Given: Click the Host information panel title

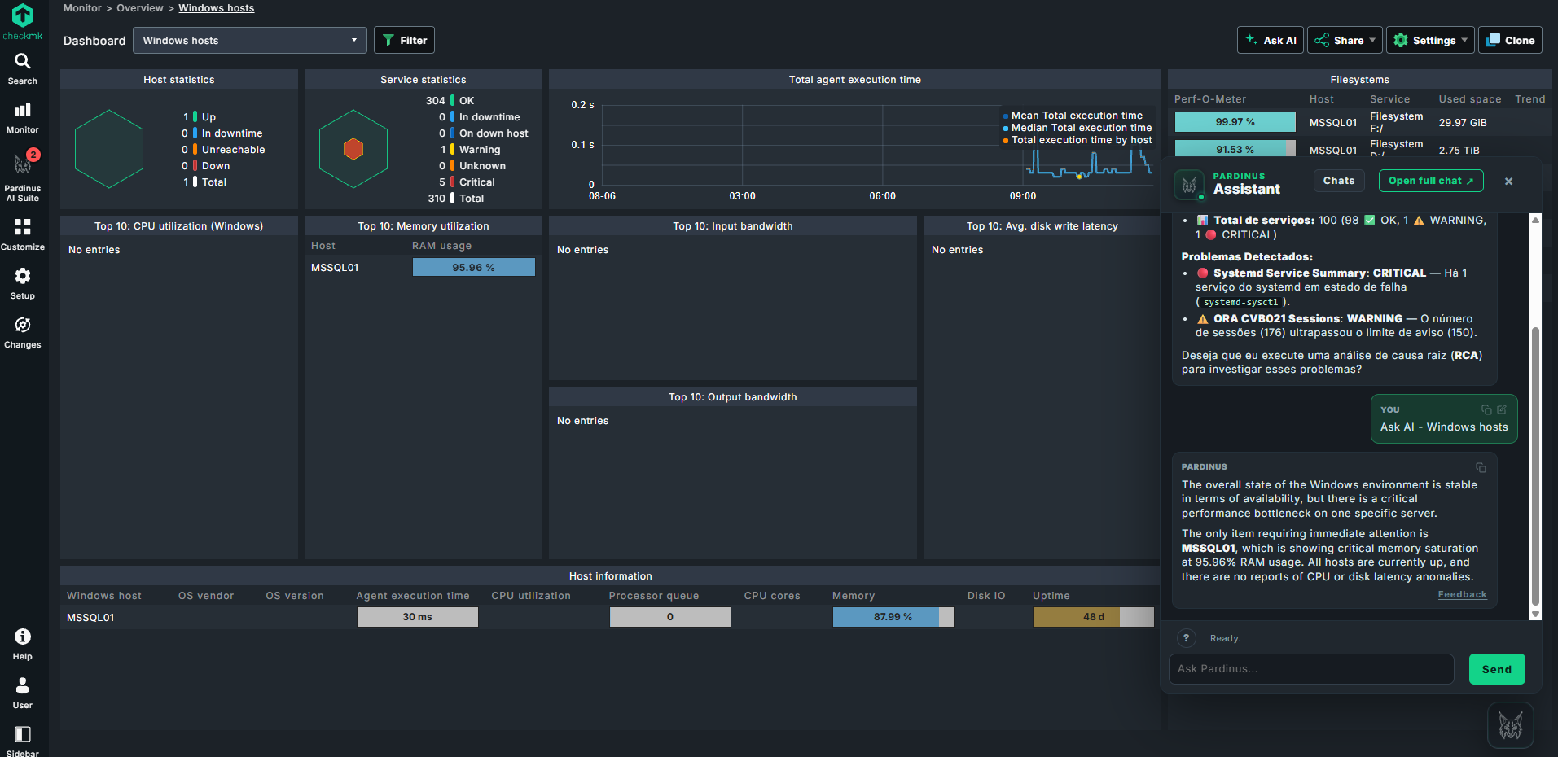Looking at the screenshot, I should tap(611, 576).
